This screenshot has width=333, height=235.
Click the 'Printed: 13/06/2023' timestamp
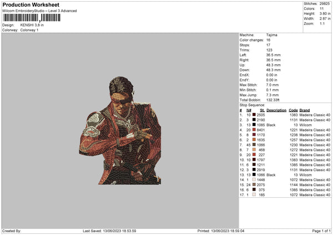tap(221, 231)
